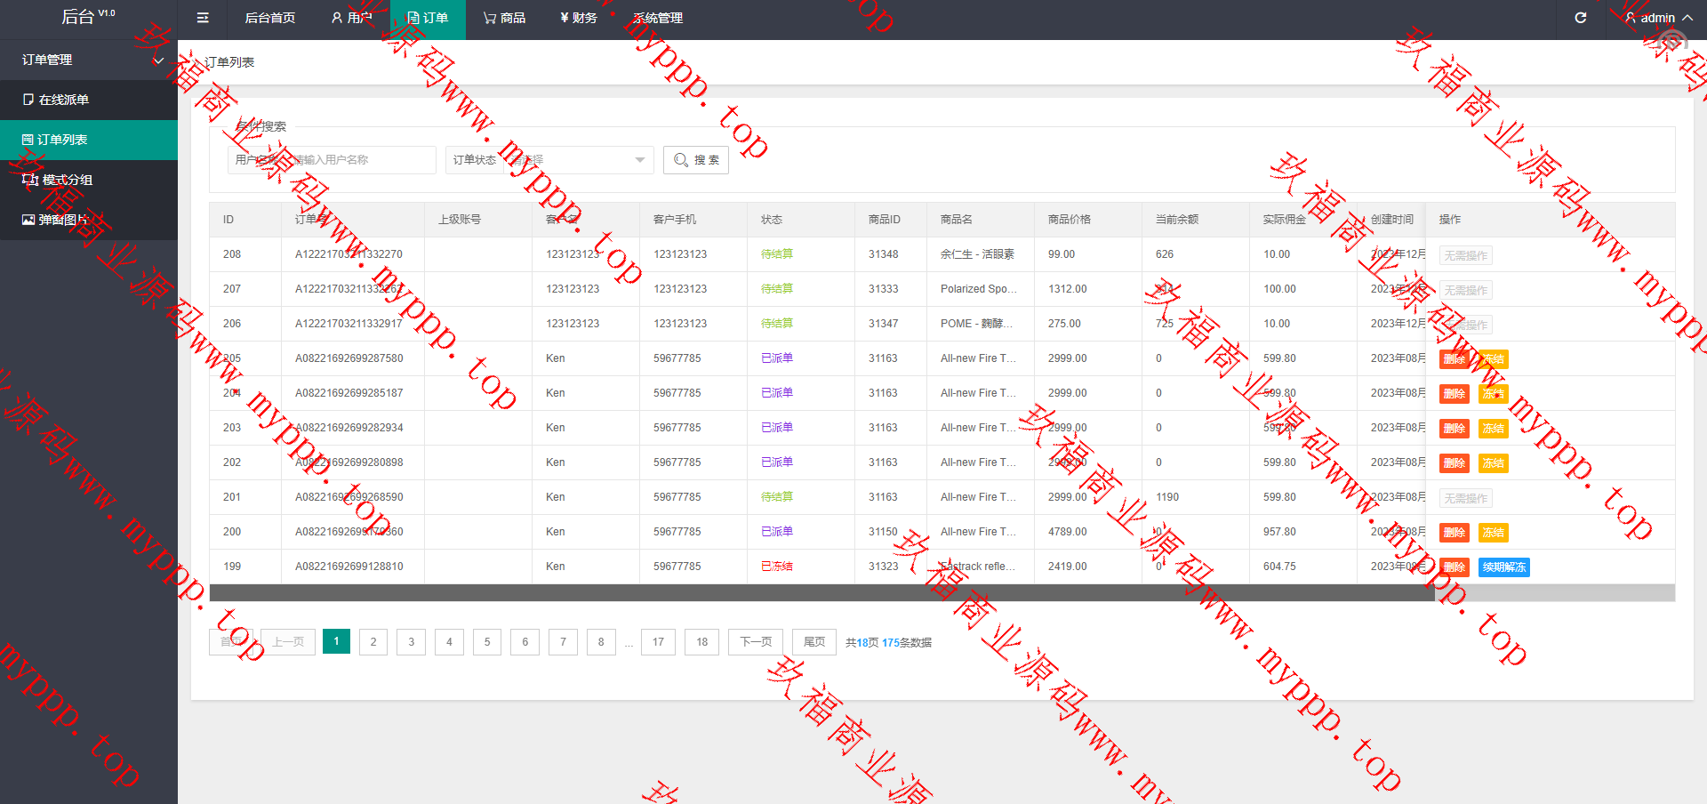Image resolution: width=1707 pixels, height=804 pixels.
Task: Click the sidebar collapse hamburger icon
Action: click(203, 18)
